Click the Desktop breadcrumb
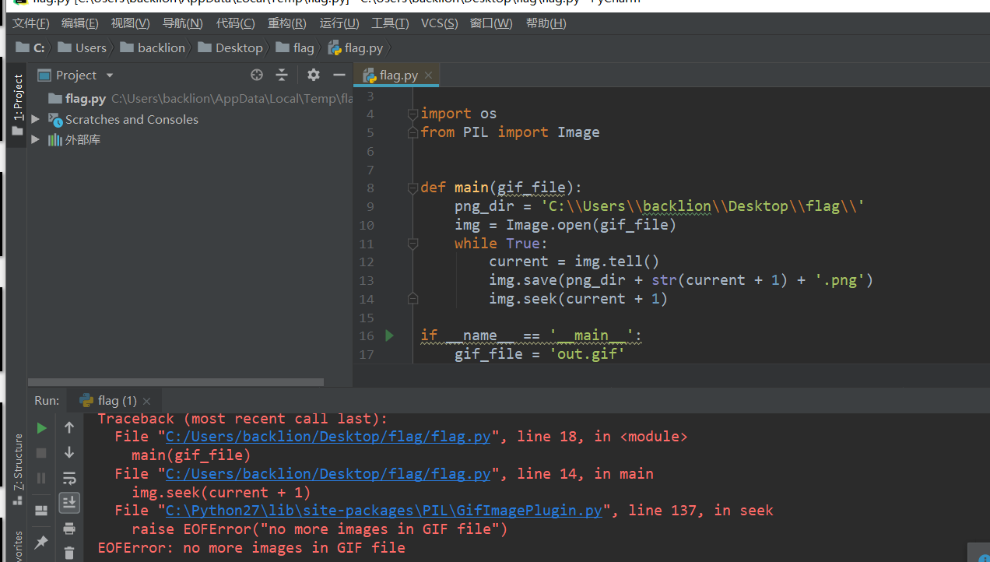 pos(230,47)
